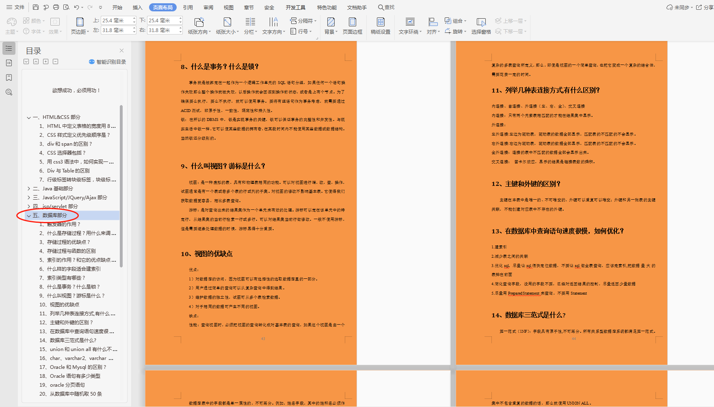Image resolution: width=714 pixels, height=407 pixels.
Task: Jump to outline item 10、视图的优缺点
Action: [59, 304]
